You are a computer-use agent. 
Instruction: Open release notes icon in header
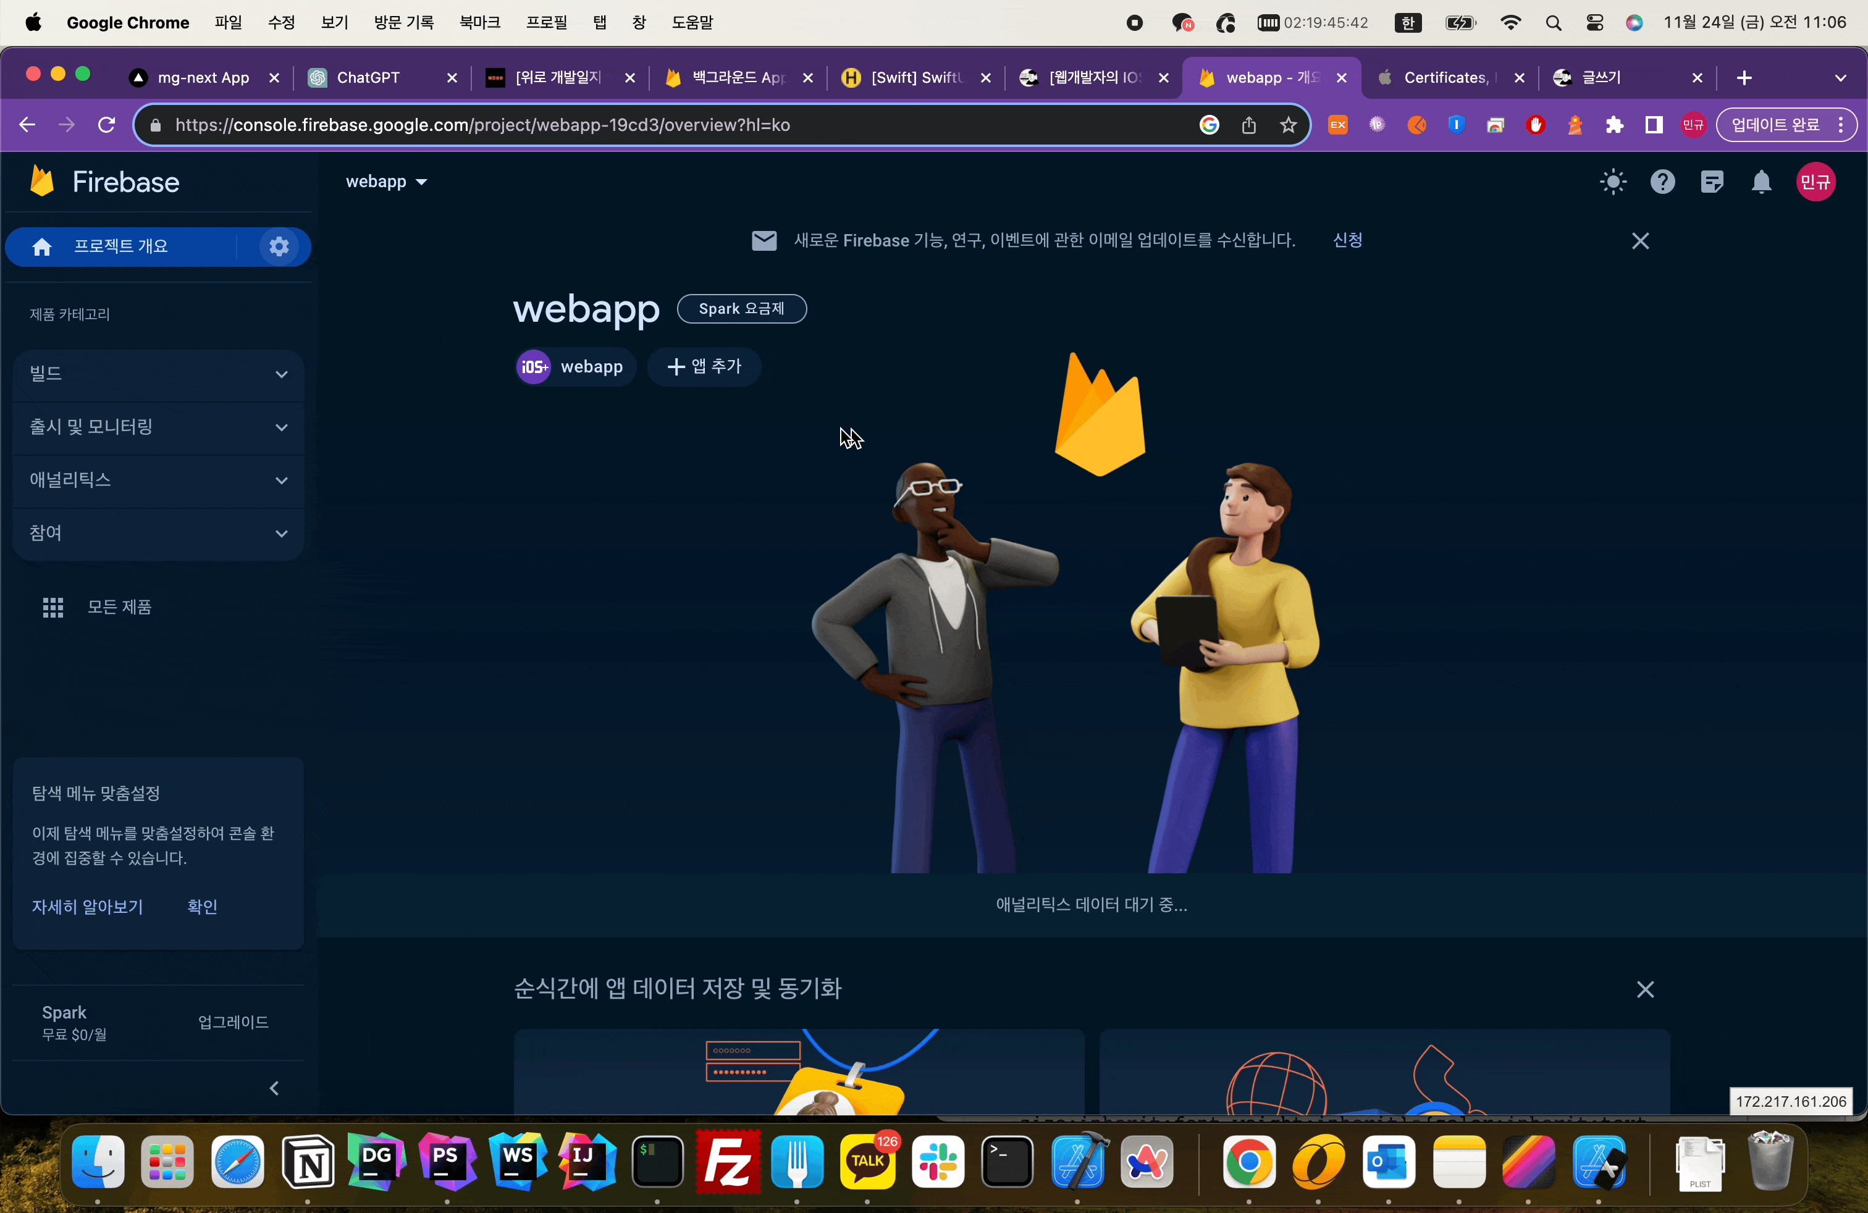point(1711,182)
